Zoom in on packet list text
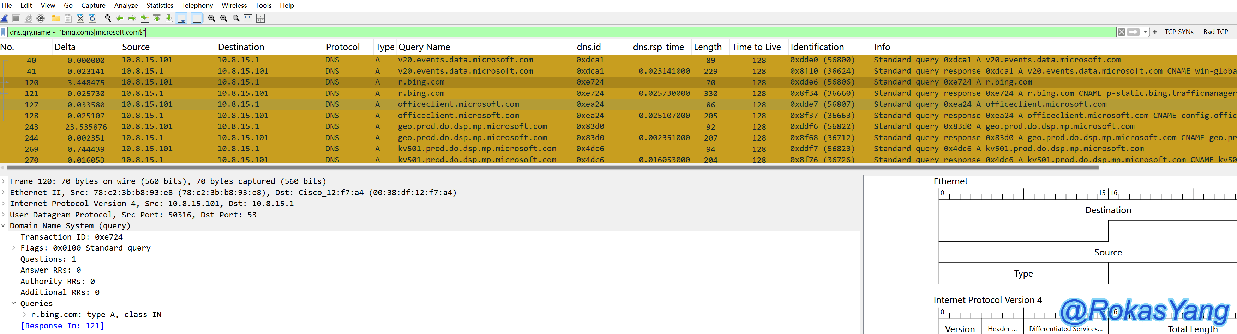The image size is (1237, 334). pyautogui.click(x=211, y=18)
